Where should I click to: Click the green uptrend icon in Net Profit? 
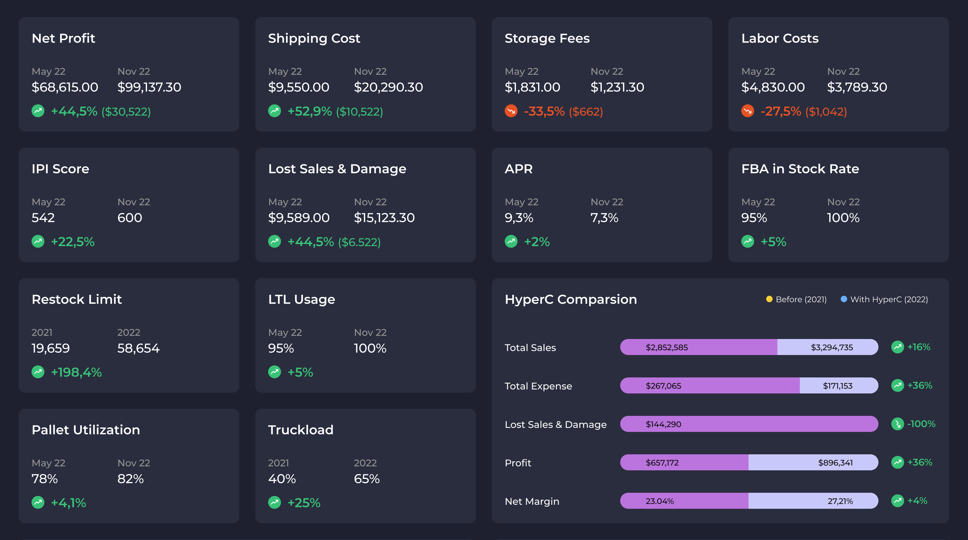click(38, 111)
